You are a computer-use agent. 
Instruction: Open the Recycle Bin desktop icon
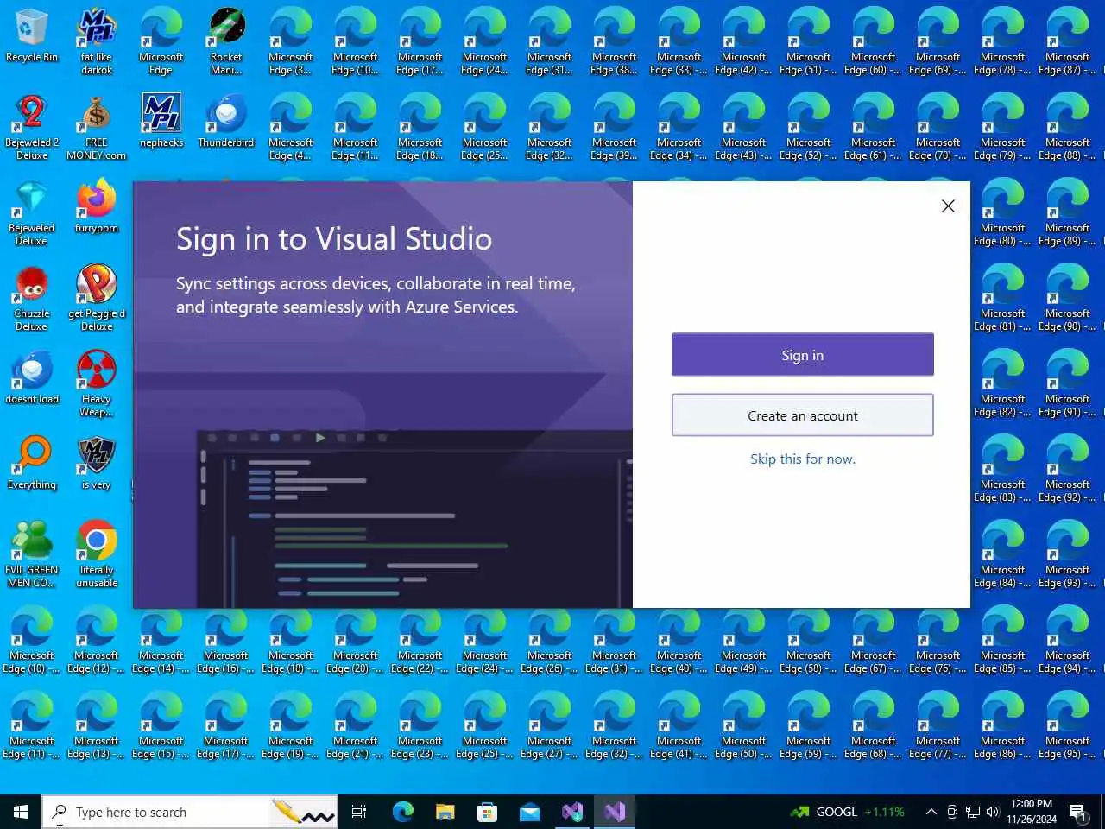click(32, 37)
